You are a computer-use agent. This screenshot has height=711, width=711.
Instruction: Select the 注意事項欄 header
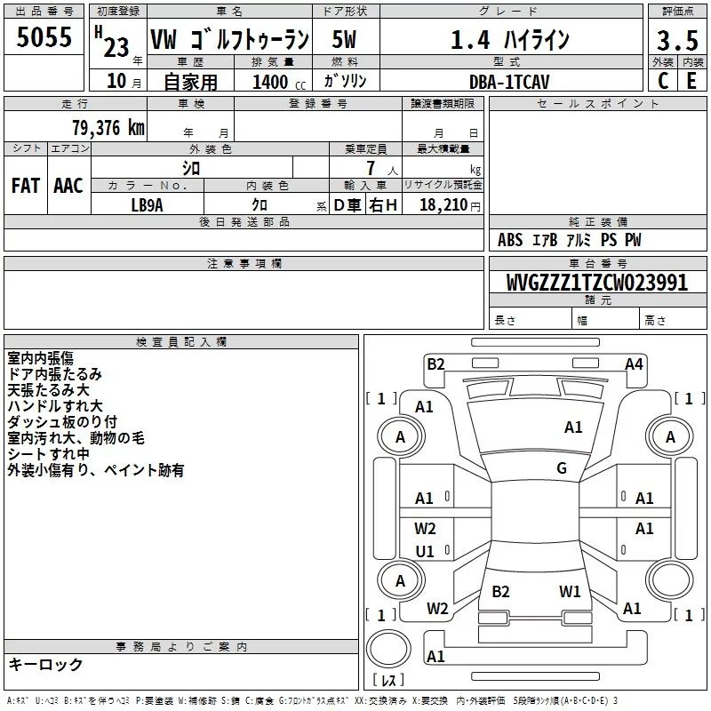[x=244, y=263]
